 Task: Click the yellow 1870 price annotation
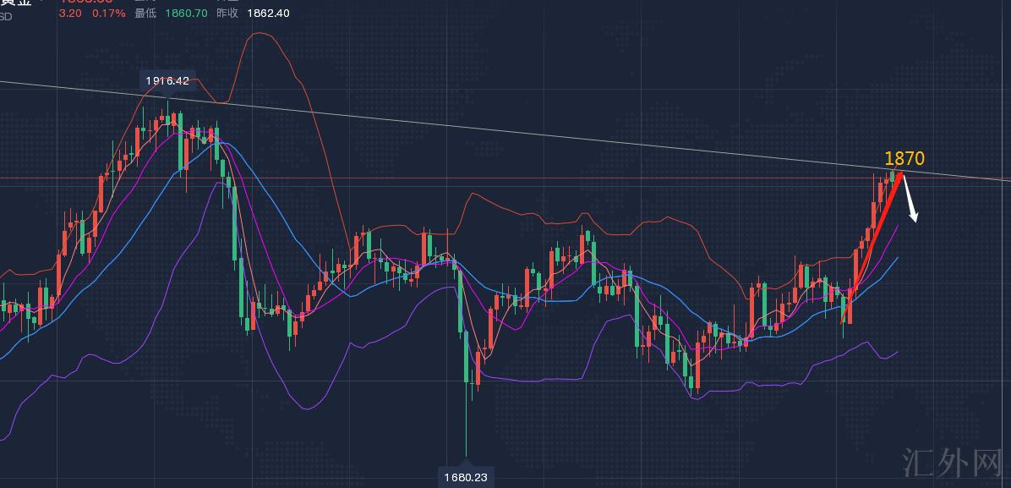(x=904, y=158)
